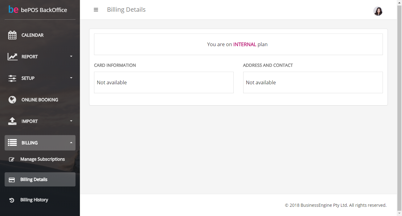The width and height of the screenshot is (402, 216).
Task: Click the Import upload tray icon
Action: click(x=12, y=121)
